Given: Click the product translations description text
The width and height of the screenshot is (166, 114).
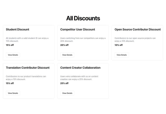Looking at the screenshot, I should click(26, 78).
